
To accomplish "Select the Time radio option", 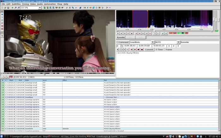I will click(x=156, y=50).
